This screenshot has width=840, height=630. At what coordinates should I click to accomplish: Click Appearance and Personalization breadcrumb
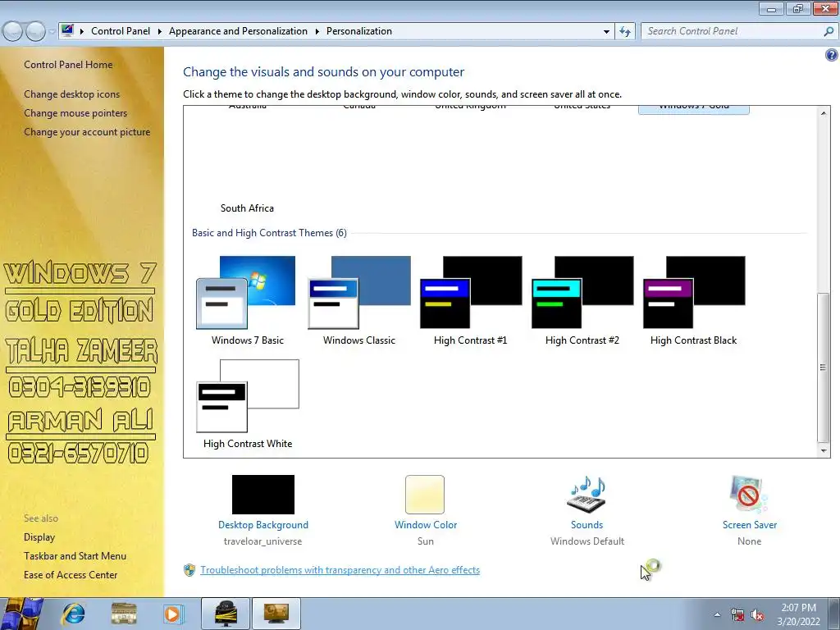[x=238, y=31]
